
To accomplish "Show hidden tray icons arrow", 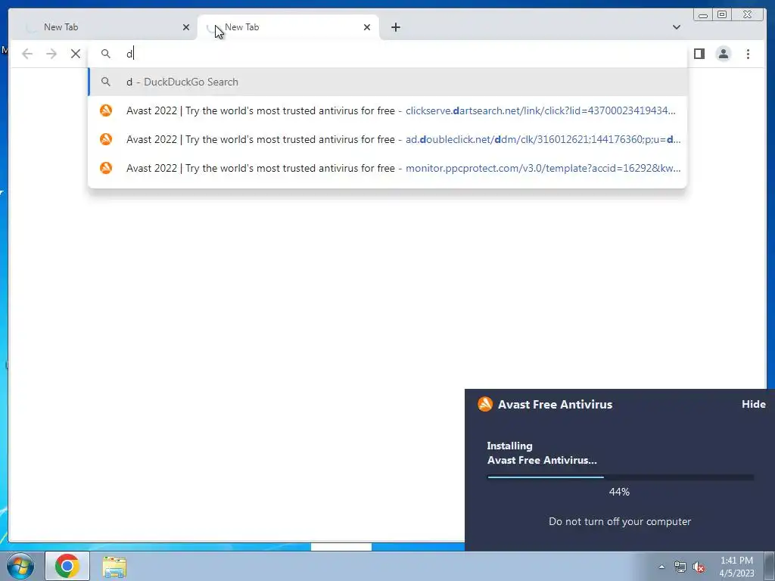I will click(x=661, y=567).
